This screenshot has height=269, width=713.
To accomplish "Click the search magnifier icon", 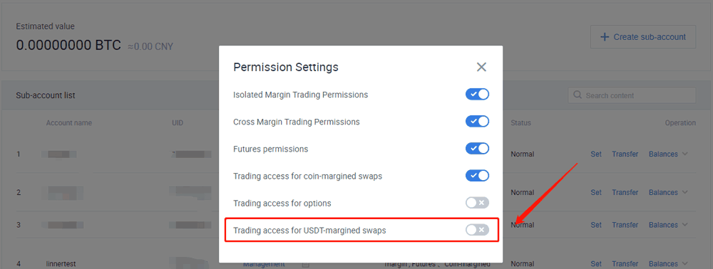I will coord(578,95).
